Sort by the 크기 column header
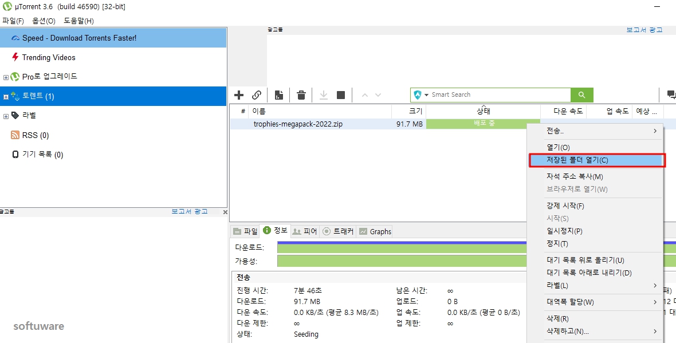Image resolution: width=676 pixels, height=343 pixels. (x=408, y=111)
